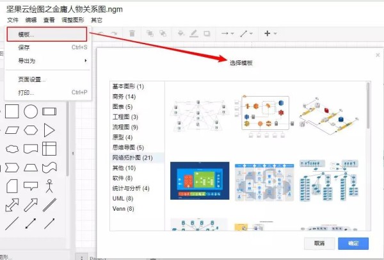Pick the dark blue background template thumbnail

point(200,181)
